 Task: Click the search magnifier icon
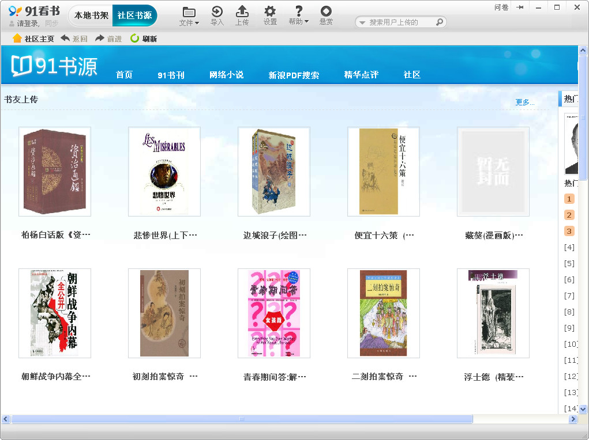(x=439, y=22)
